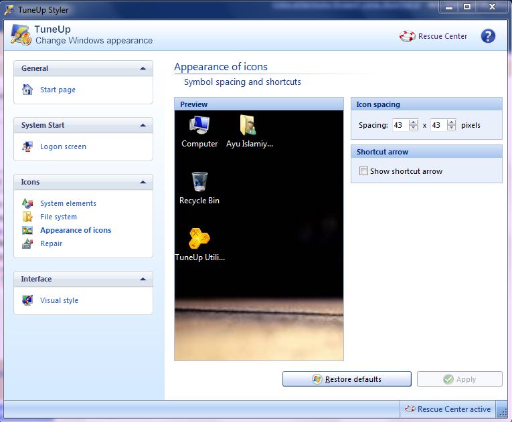Collapse the System Start section
The height and width of the screenshot is (422, 512).
(x=143, y=125)
